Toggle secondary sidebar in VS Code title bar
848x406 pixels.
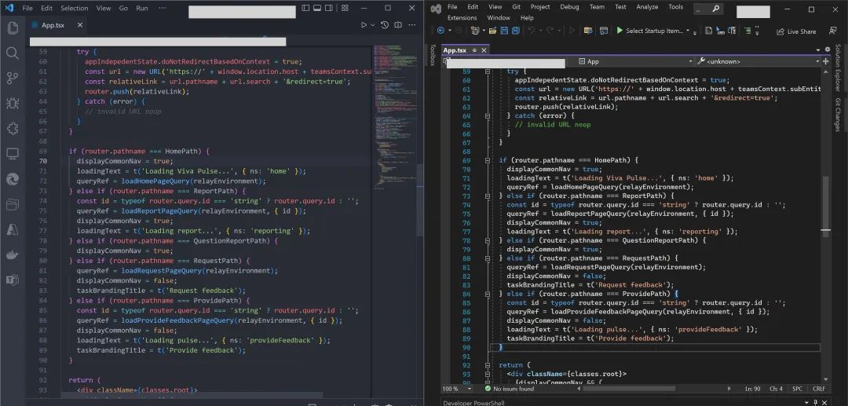pos(329,8)
